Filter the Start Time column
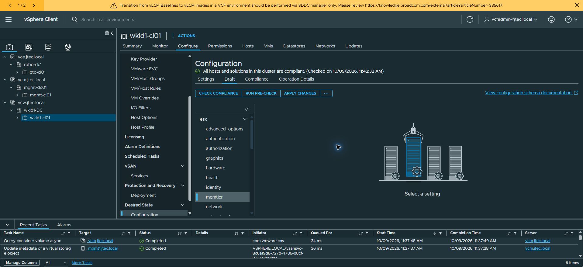Viewport: 583px width, 267px height. (x=440, y=233)
